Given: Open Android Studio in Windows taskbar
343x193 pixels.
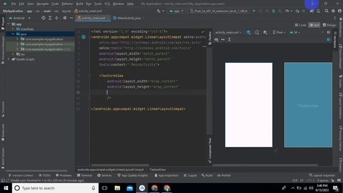Looking at the screenshot, I should pyautogui.click(x=142, y=188).
